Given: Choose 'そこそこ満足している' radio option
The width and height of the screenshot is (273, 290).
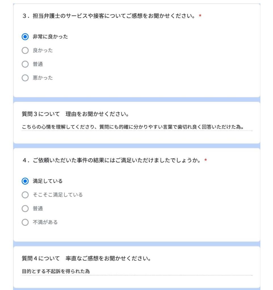Looking at the screenshot, I should click(x=25, y=195).
